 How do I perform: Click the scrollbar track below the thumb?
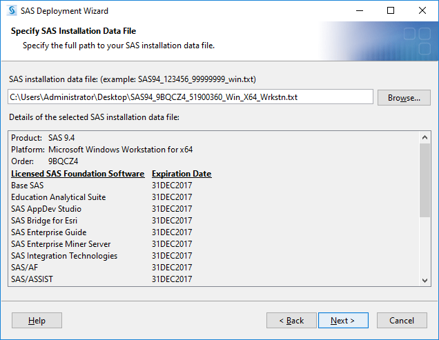click(425, 246)
